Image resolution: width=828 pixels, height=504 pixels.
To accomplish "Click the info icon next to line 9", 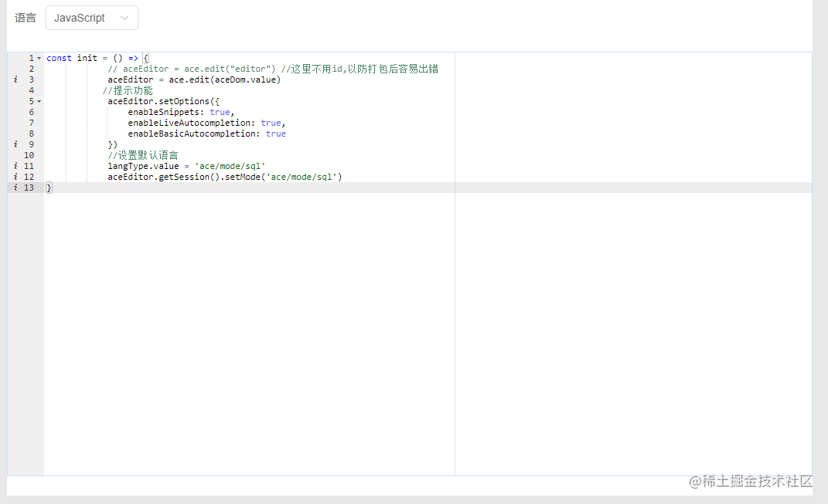I will coord(15,144).
